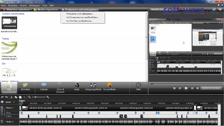The image size is (224, 126).
Task: Click the clip bin vertical scrollbar
Action: coord(146,37)
